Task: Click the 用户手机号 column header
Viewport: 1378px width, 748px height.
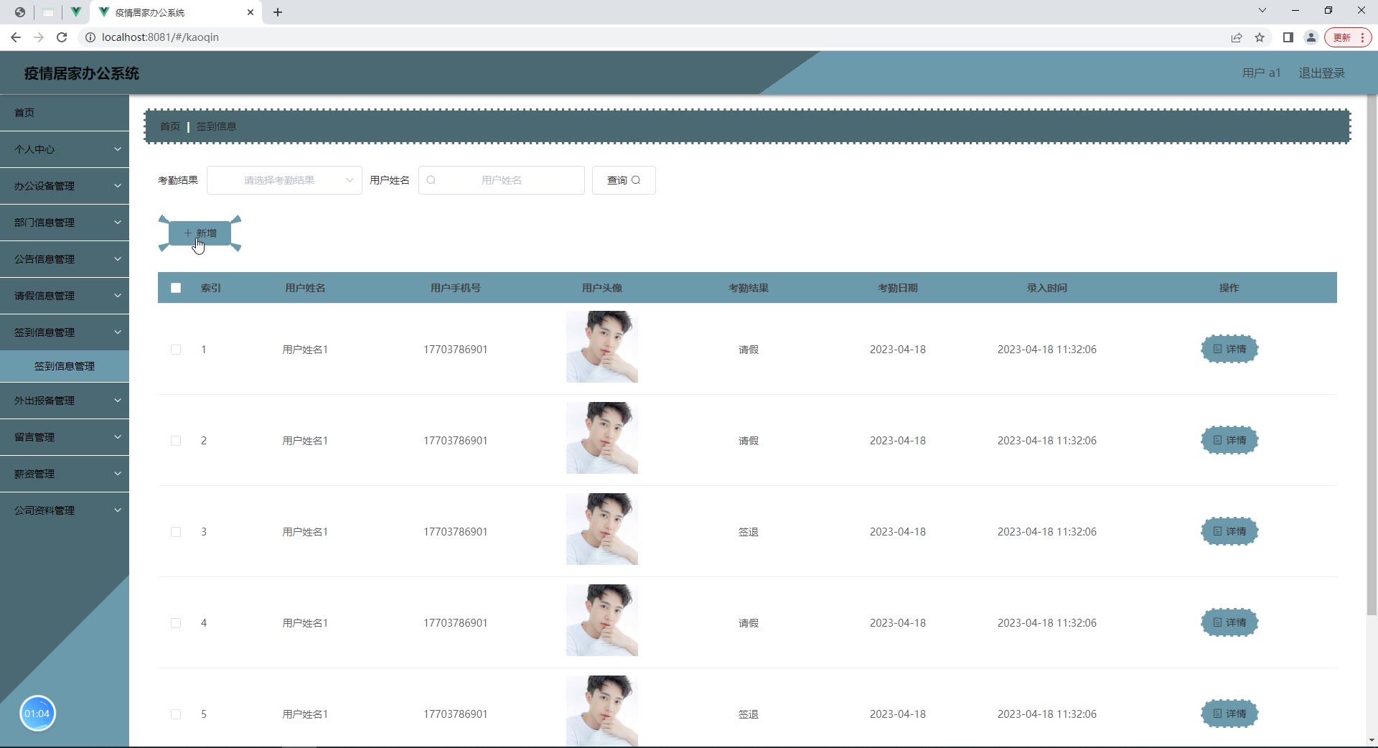Action: 456,288
